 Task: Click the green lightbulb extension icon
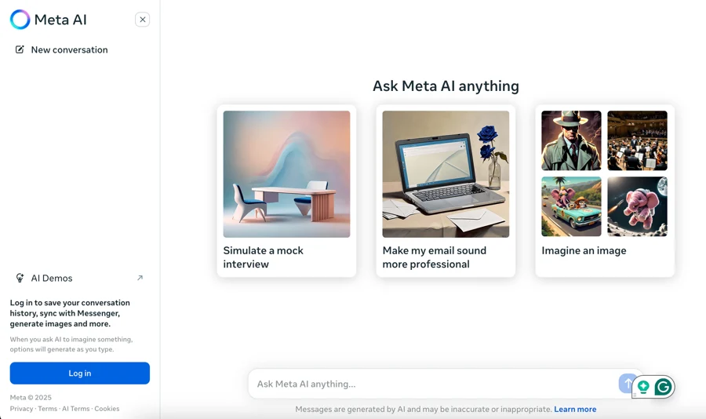pos(643,387)
